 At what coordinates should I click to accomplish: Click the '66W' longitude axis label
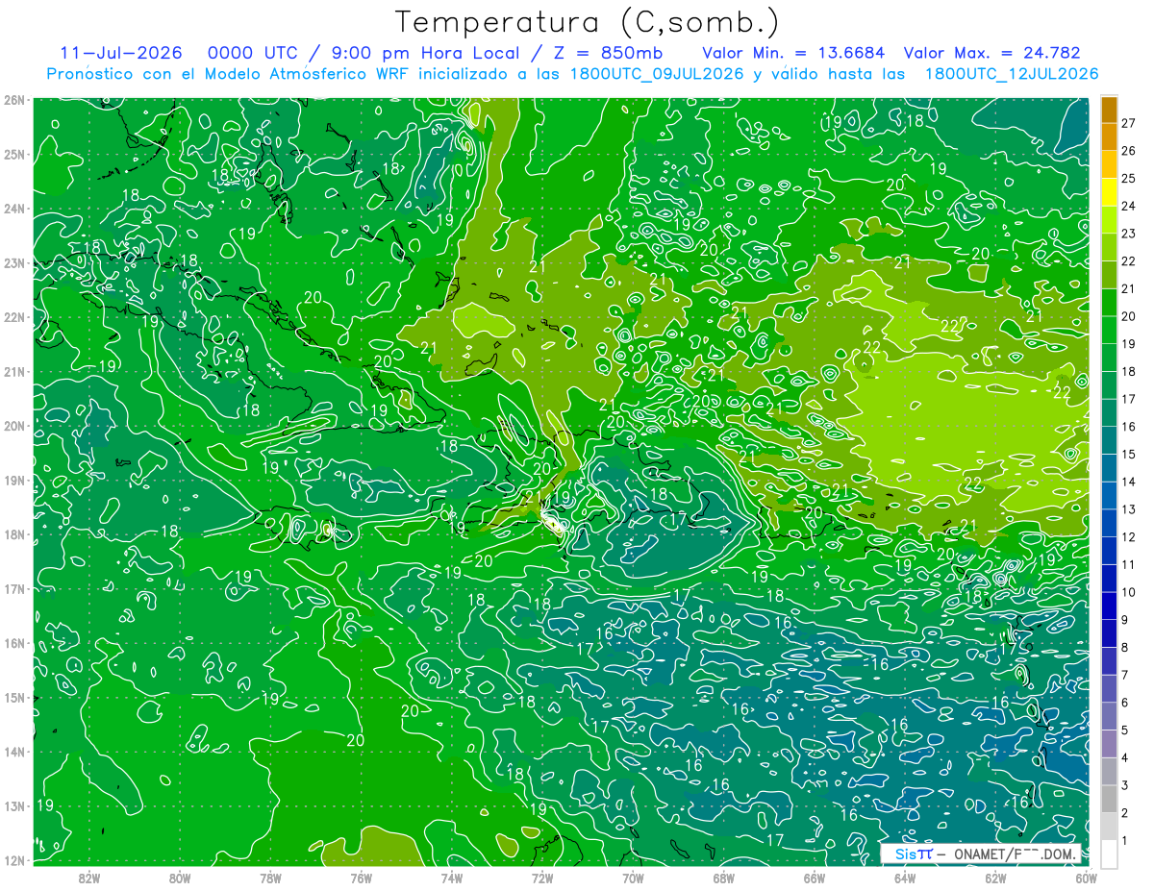[814, 877]
